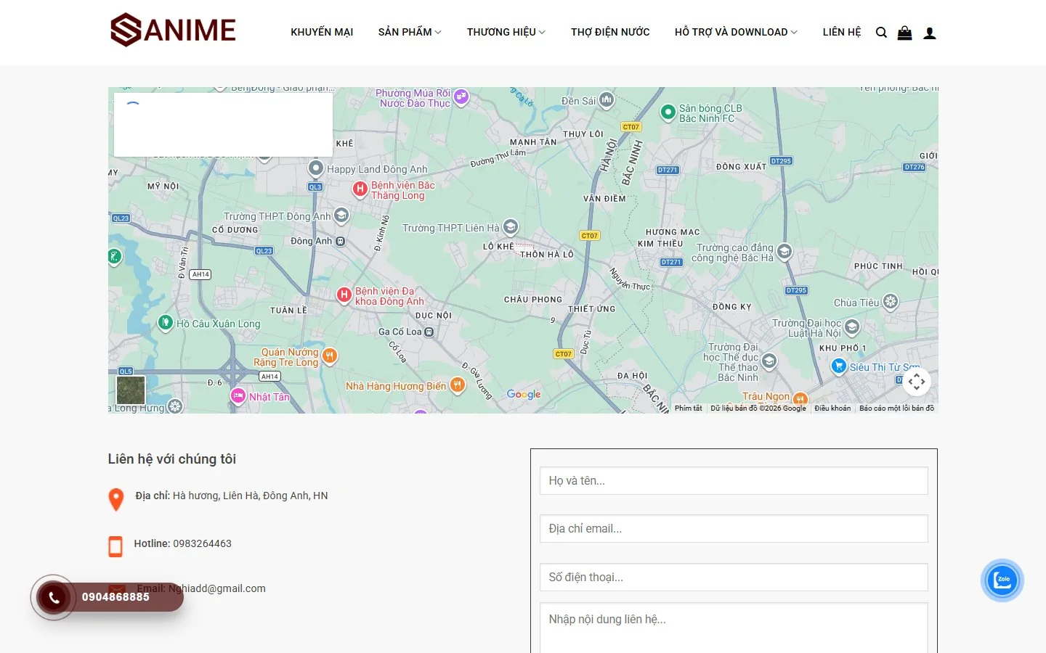Open Phím tắt keyboard shortcuts on map
Viewport: 1046px width, 653px height.
[x=688, y=408]
